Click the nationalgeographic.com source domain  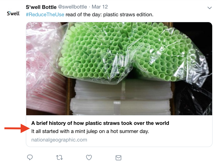[x=59, y=140]
